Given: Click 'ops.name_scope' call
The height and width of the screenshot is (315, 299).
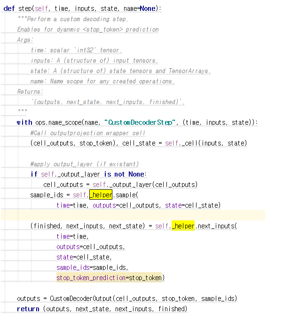Looking at the screenshot, I should coord(59,122).
